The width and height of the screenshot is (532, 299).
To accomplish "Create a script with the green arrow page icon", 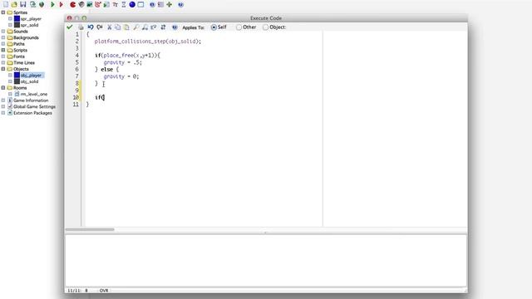I will pos(106,4).
